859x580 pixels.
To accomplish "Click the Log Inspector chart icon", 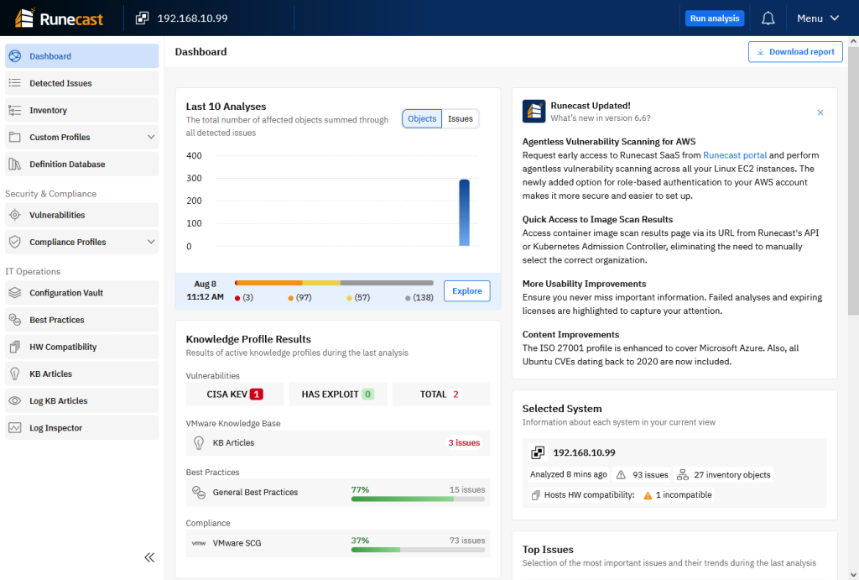I will pyautogui.click(x=15, y=427).
